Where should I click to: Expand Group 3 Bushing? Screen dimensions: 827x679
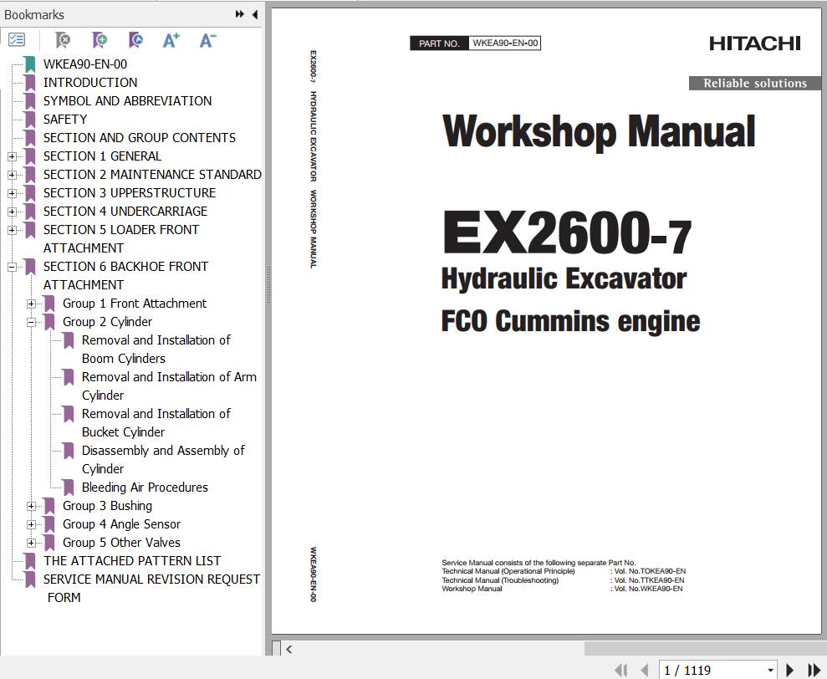[31, 507]
